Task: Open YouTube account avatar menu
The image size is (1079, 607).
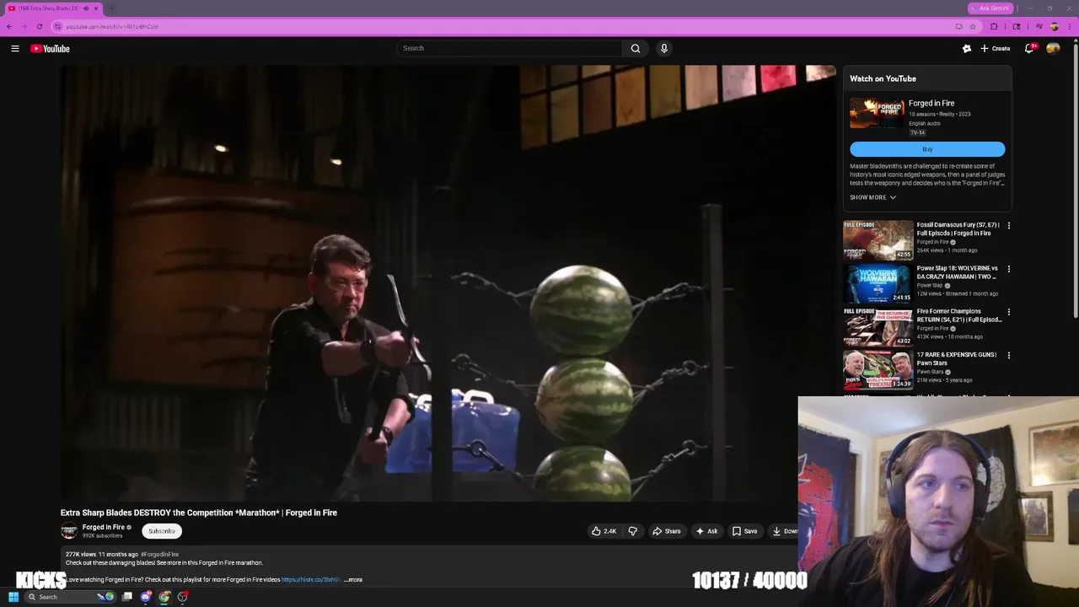Action: point(1054,49)
